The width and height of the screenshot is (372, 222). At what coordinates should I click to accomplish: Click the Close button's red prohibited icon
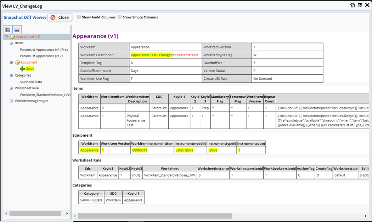(53, 17)
